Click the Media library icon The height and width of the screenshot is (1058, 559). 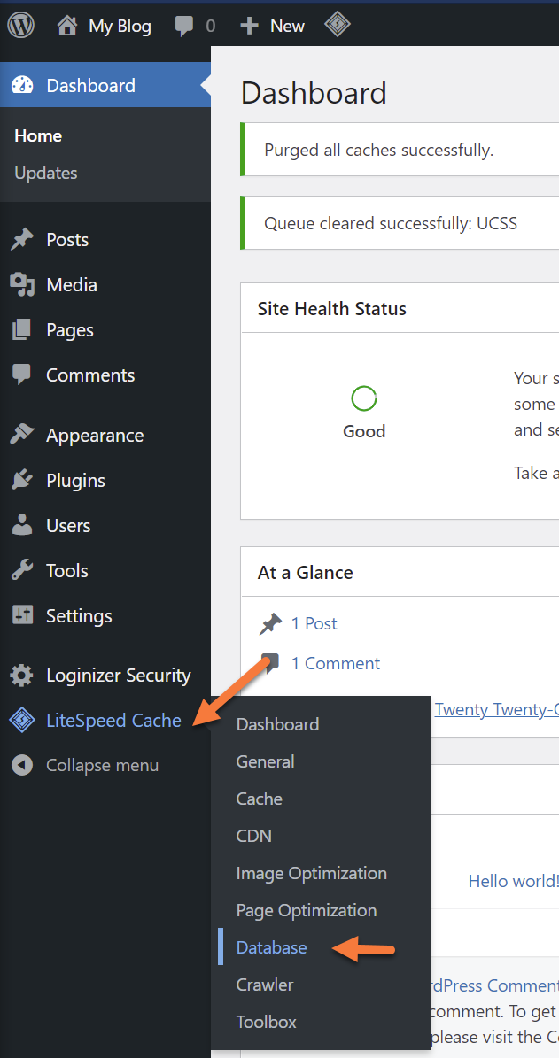[22, 285]
